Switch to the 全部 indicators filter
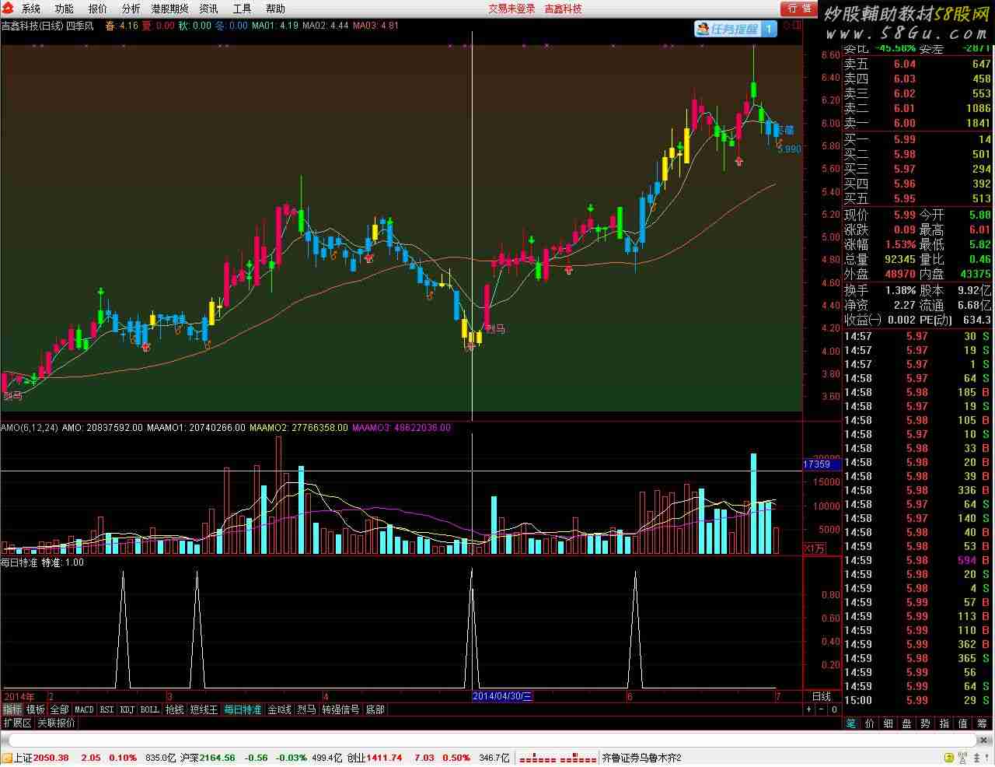Viewport: 995px width, 767px height. click(60, 709)
